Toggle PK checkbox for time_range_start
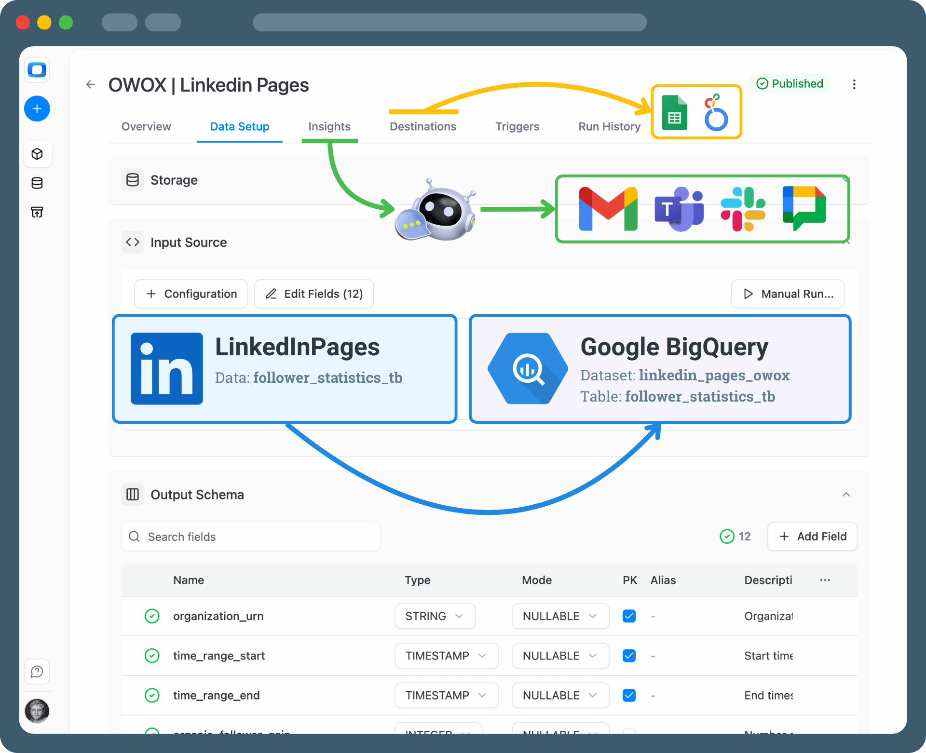 click(629, 656)
